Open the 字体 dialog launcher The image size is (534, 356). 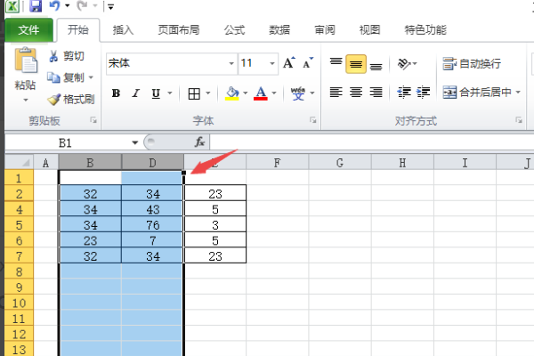pyautogui.click(x=313, y=120)
